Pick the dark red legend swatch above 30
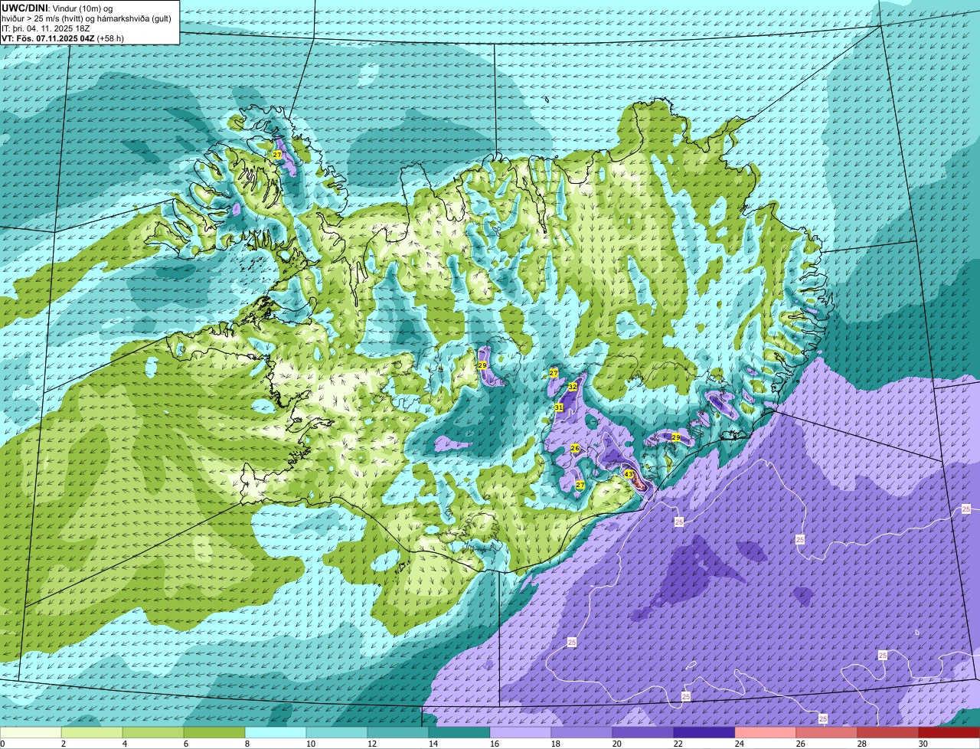The width and height of the screenshot is (980, 749). tap(949, 733)
